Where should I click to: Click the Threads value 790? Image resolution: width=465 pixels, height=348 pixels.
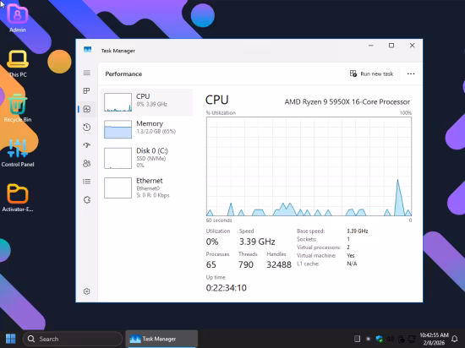click(246, 264)
